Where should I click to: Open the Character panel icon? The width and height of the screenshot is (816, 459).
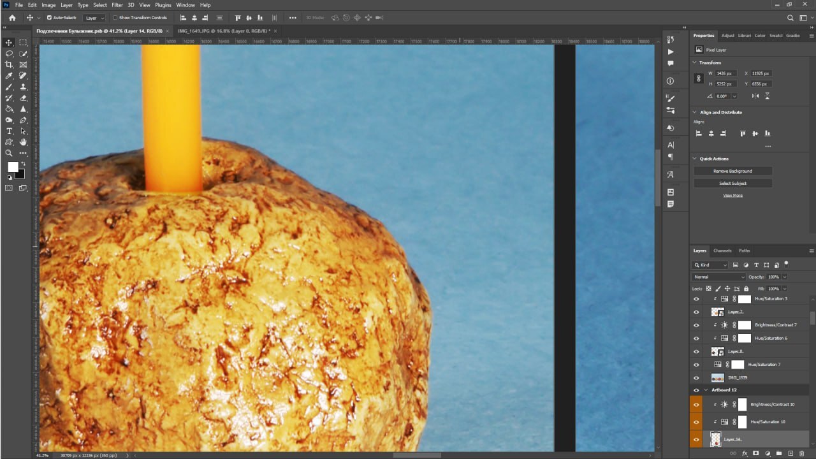[x=671, y=145]
